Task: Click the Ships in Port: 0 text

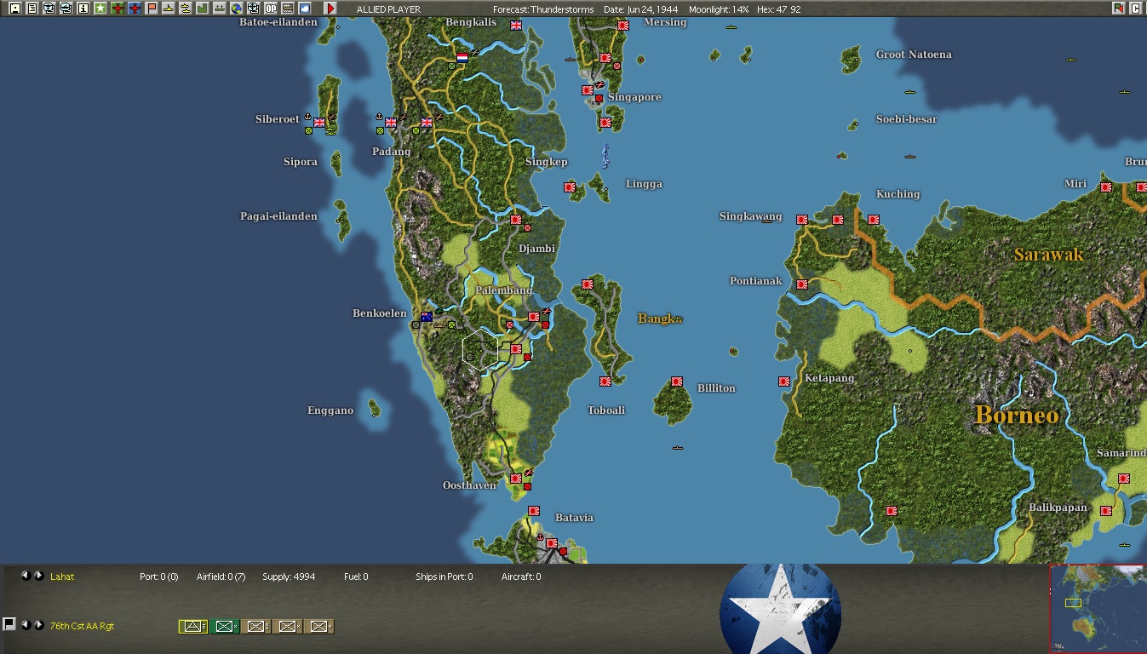Action: tap(444, 577)
